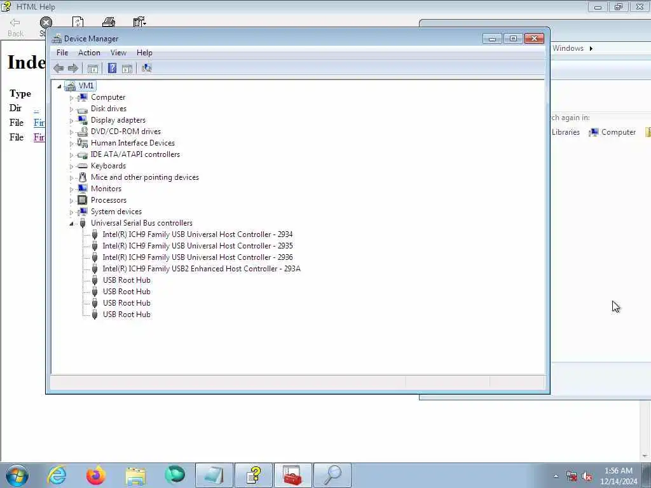Collapse Universal Serial Bus controllers category
This screenshot has height=488, width=651.
click(71, 223)
